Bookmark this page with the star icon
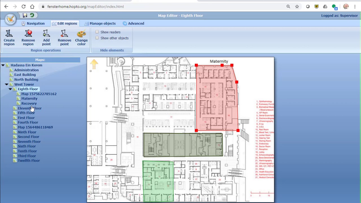361x203 pixels. [x=297, y=6]
